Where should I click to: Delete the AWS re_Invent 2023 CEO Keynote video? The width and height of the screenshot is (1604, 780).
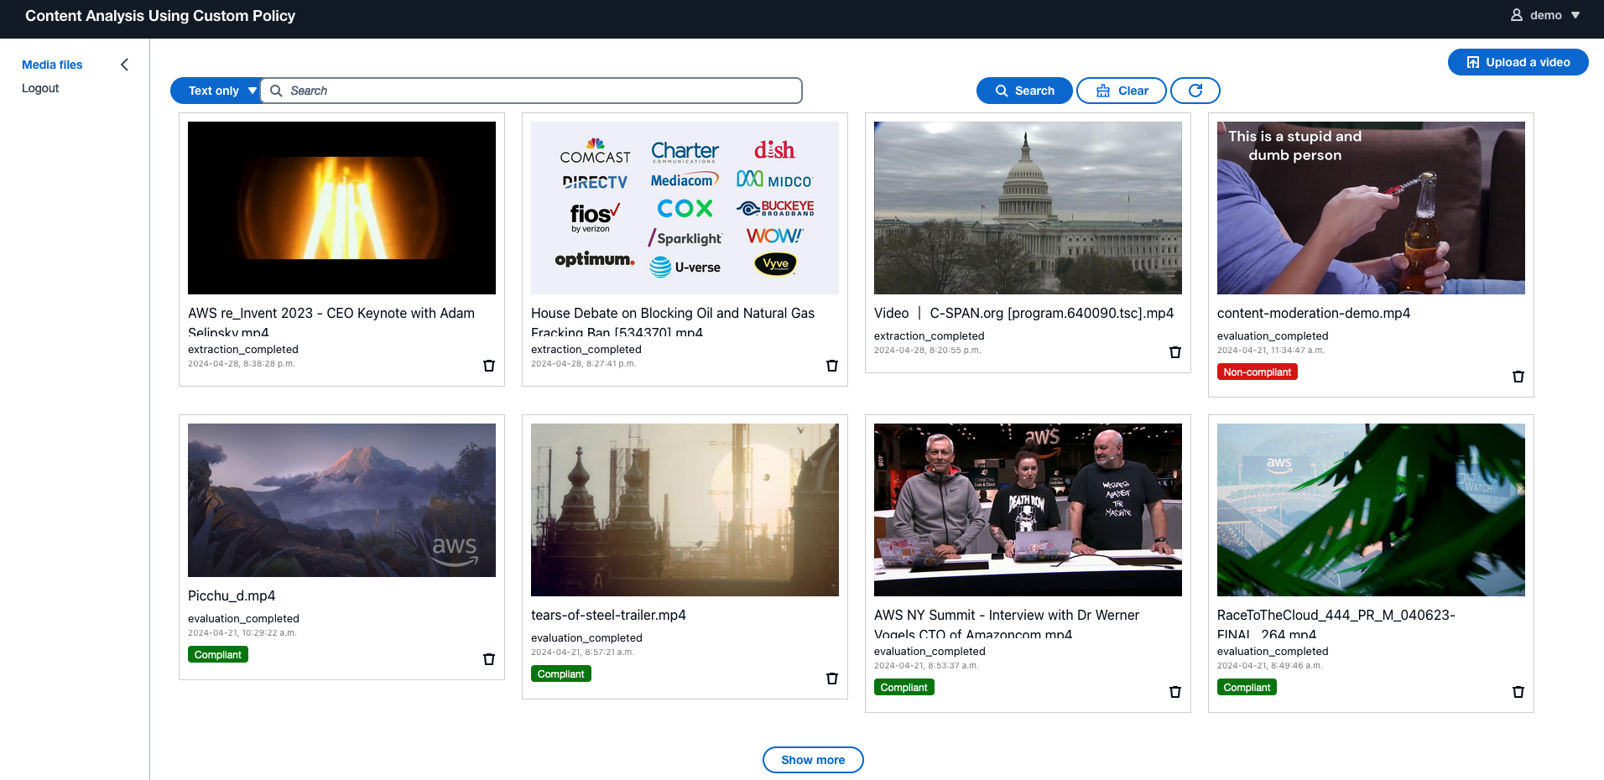click(489, 366)
